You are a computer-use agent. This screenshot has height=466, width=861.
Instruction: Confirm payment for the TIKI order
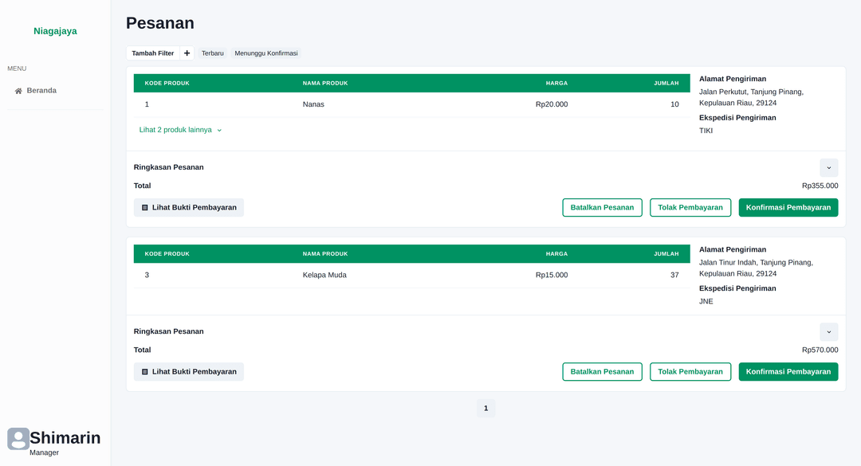[x=788, y=208]
